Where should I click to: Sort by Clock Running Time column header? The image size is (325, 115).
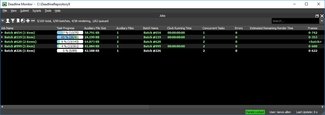[184, 28]
